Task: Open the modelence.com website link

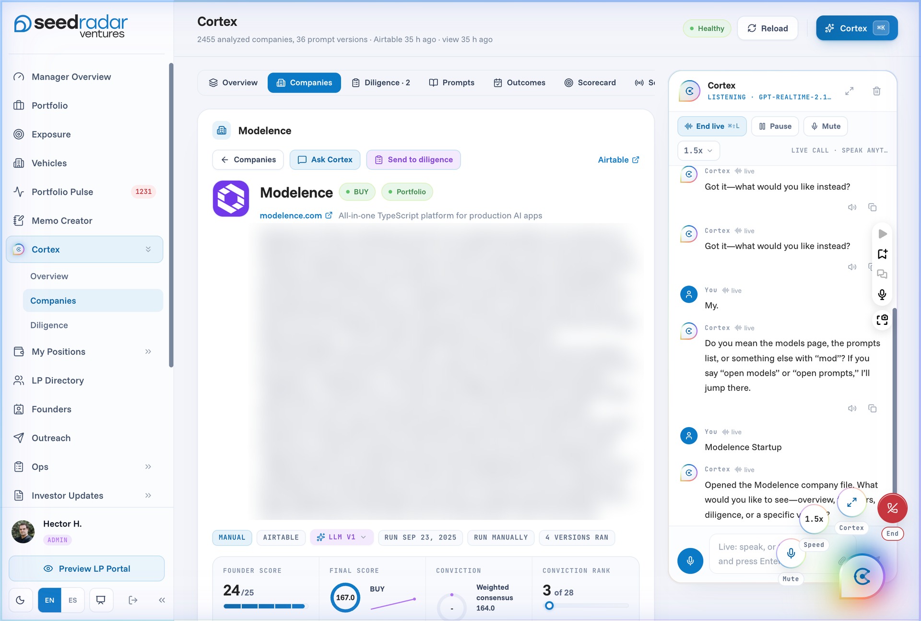Action: point(295,215)
